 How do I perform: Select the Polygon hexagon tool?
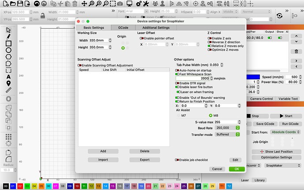pos(8,57)
